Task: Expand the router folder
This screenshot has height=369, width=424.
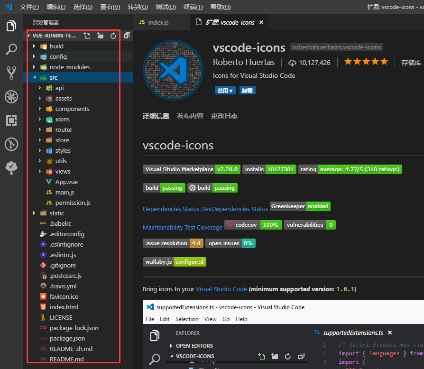Action: tap(40, 130)
